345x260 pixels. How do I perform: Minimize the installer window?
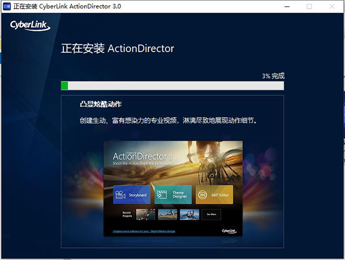(x=287, y=6)
